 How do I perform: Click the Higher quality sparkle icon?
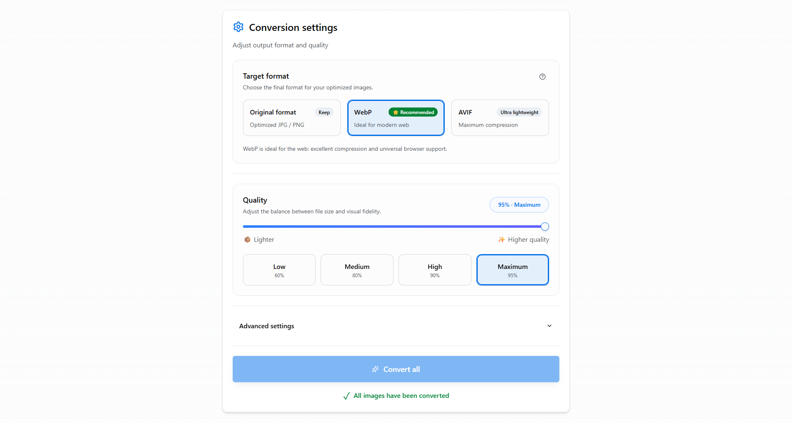click(501, 240)
